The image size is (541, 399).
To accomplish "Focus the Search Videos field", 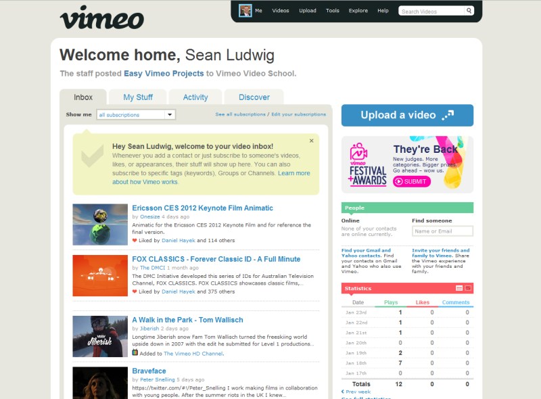I will pyautogui.click(x=431, y=11).
